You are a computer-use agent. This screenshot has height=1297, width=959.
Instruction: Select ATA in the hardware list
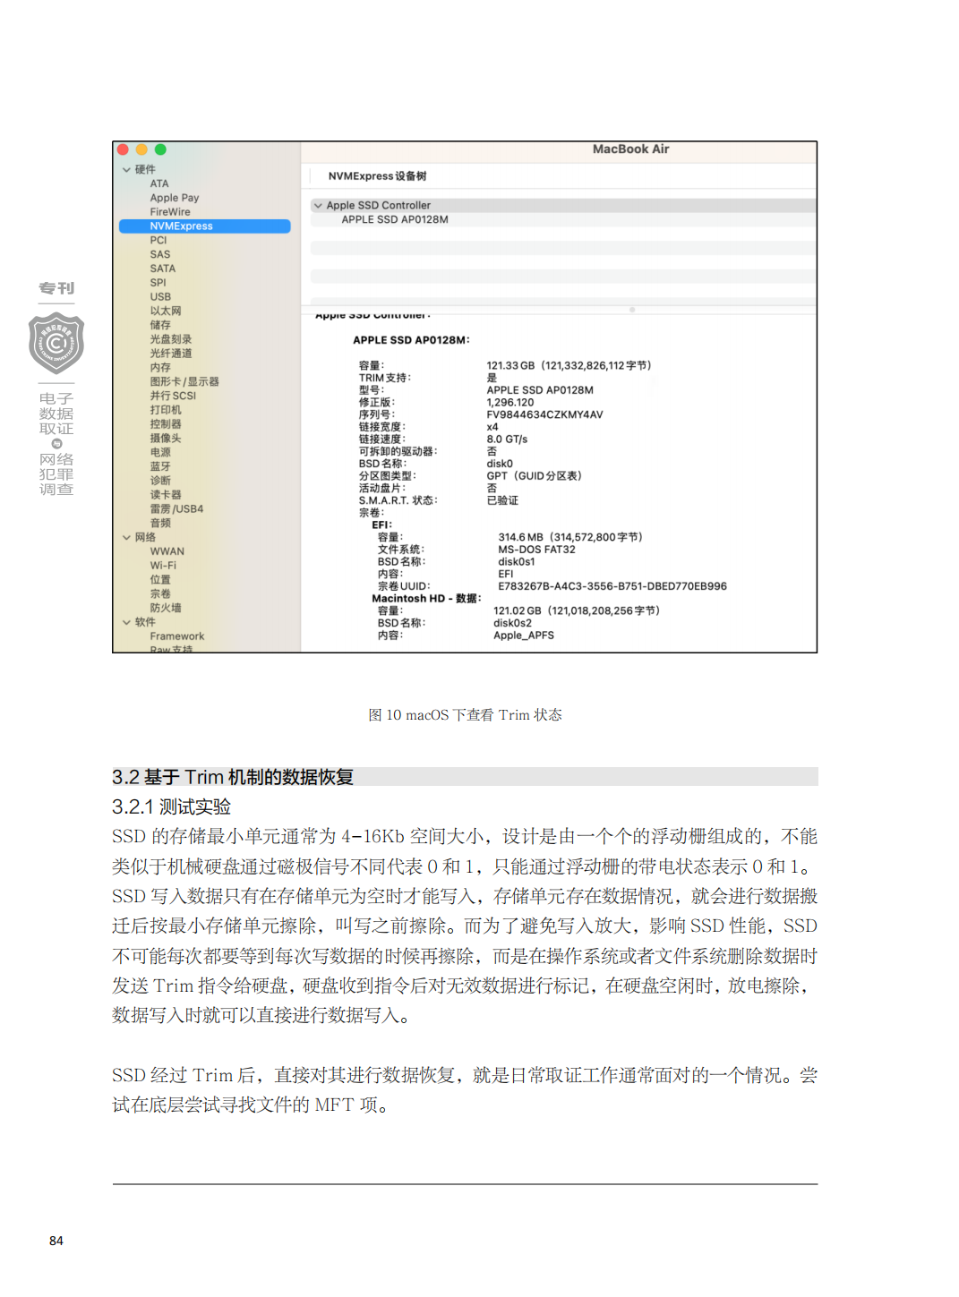[x=159, y=183]
